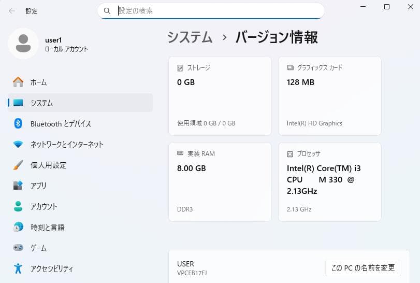
Task: Open ゲーム settings page
Action: click(x=80, y=248)
